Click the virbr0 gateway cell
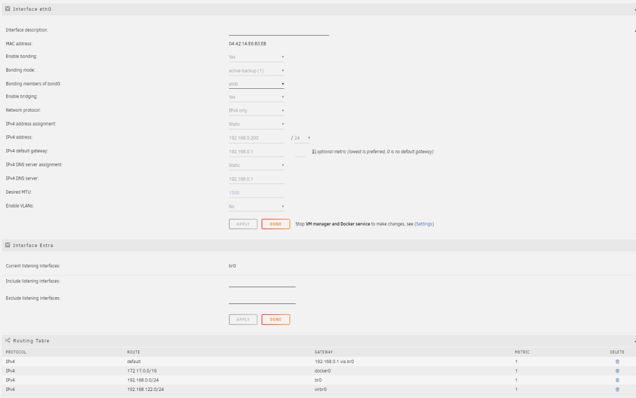The image size is (636, 398). [321, 390]
